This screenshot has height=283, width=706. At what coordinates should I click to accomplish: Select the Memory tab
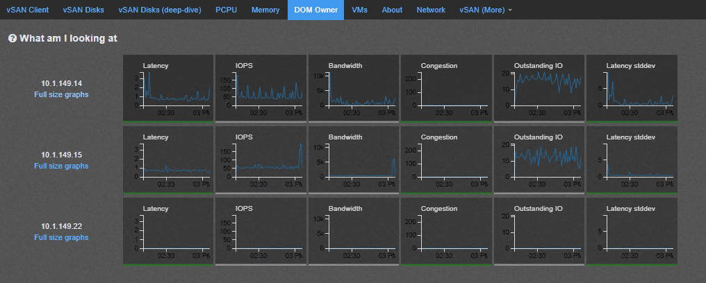[265, 10]
